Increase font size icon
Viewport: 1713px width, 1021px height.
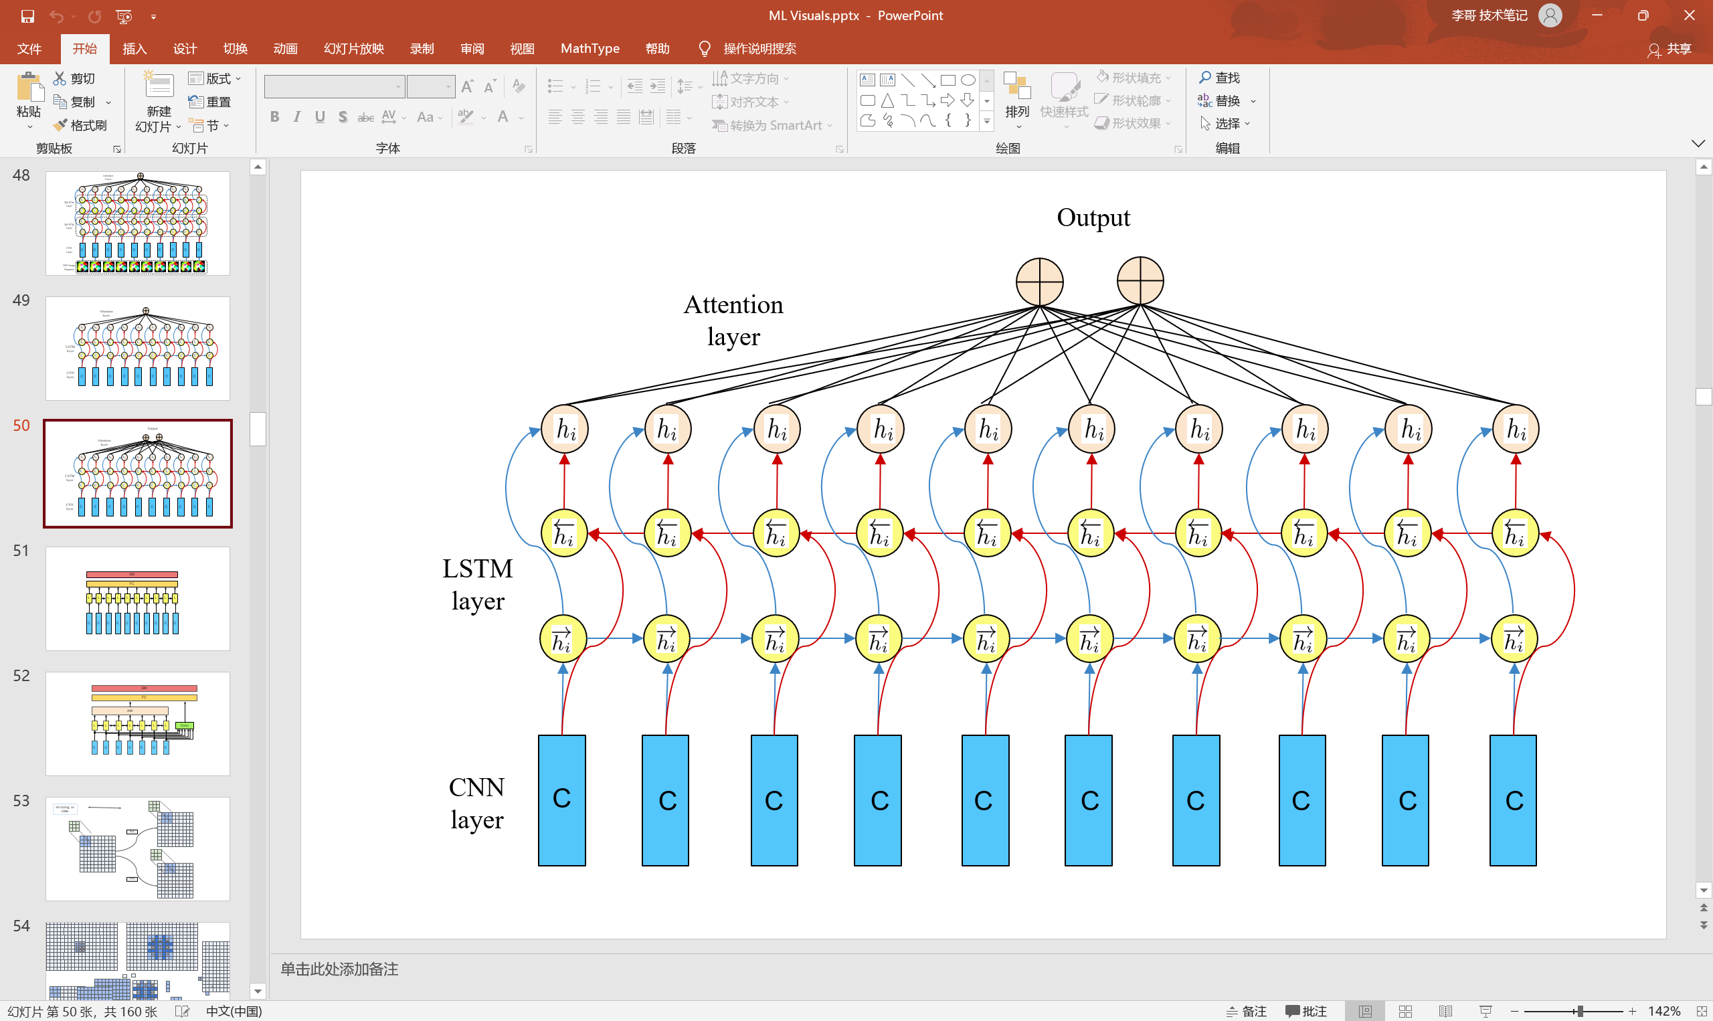coord(467,87)
